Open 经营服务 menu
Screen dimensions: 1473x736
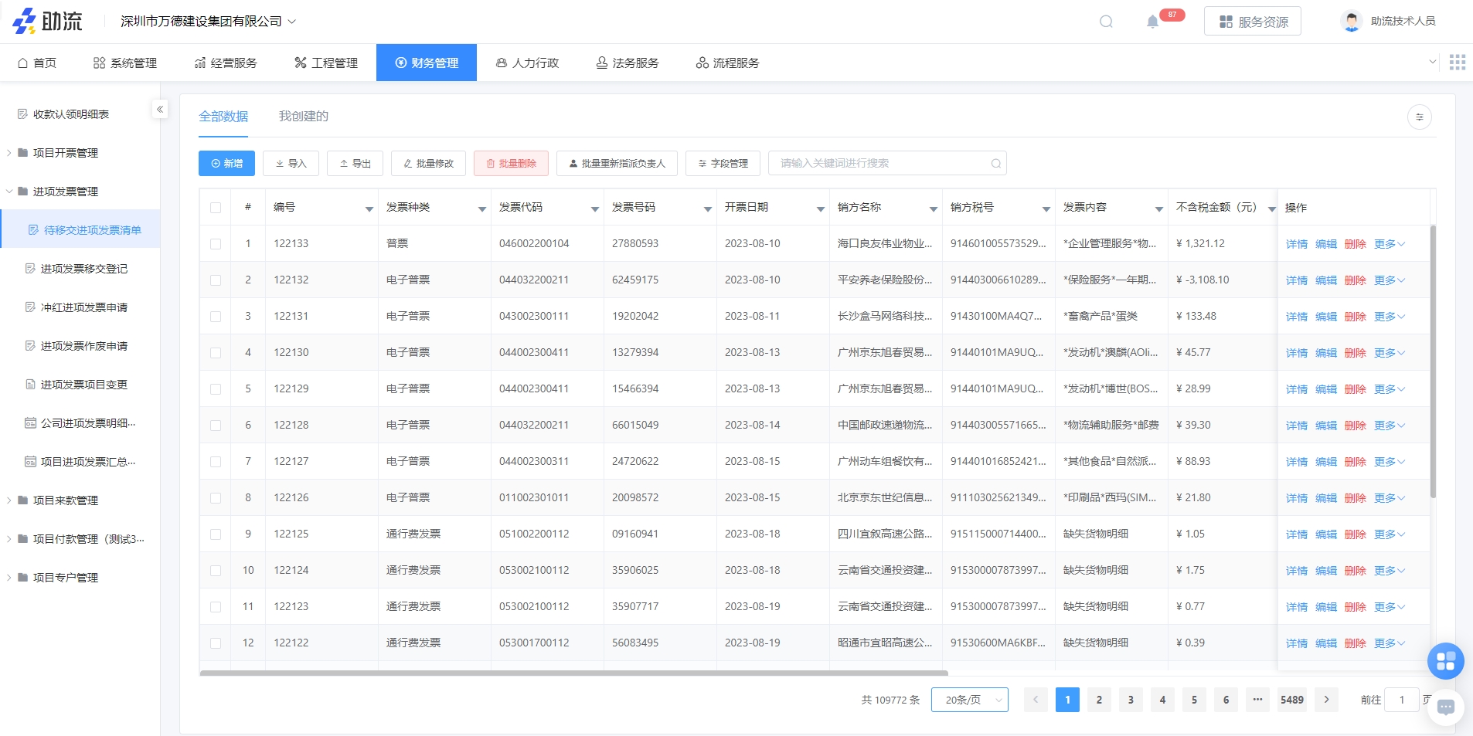click(226, 63)
